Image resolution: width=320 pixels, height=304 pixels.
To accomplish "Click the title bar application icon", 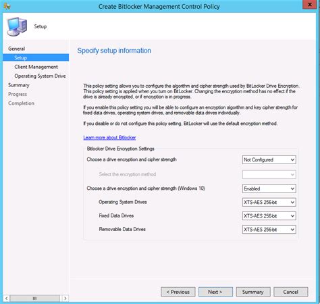I will (x=7, y=6).
